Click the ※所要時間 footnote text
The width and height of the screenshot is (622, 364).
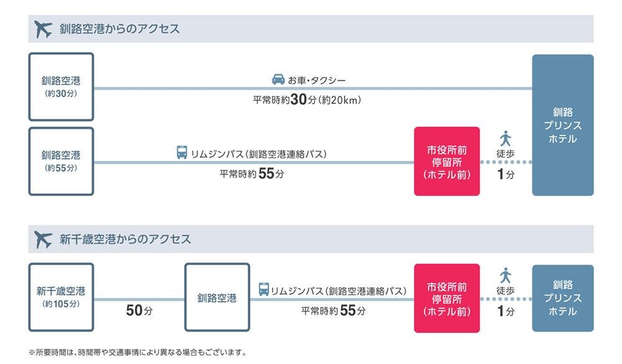coord(137,353)
